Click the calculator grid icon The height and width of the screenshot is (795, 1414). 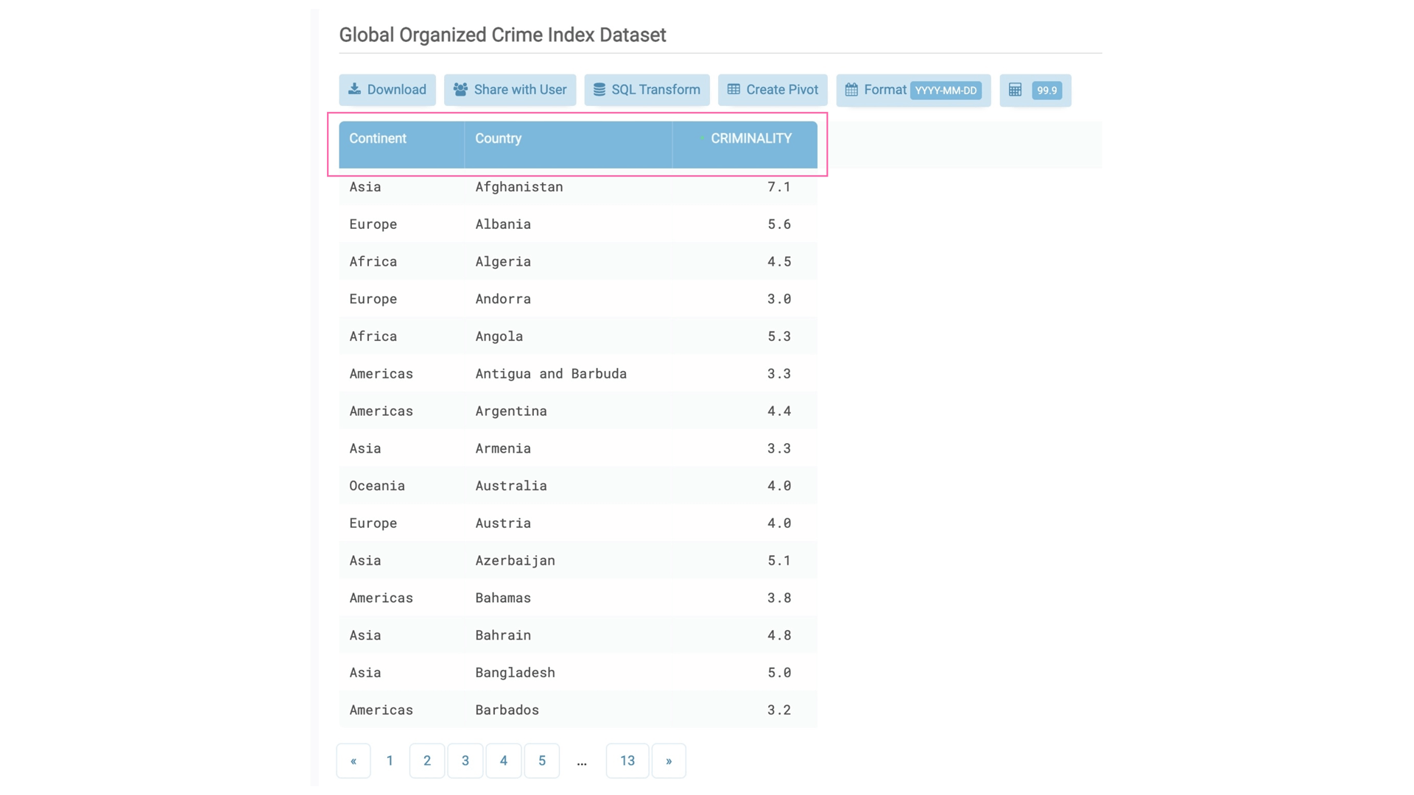tap(1015, 89)
